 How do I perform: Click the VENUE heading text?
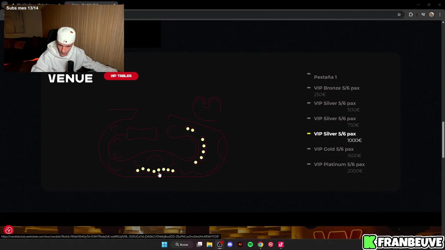pyautogui.click(x=70, y=78)
